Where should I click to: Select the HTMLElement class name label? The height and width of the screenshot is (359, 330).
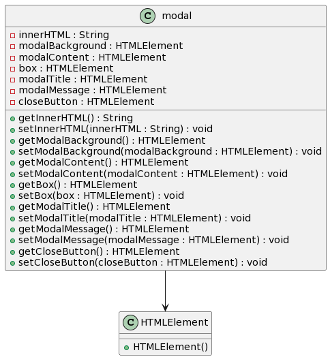coord(175,322)
